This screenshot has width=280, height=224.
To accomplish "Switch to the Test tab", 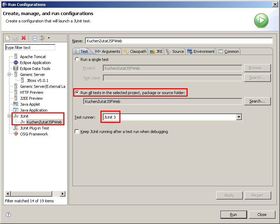I will click(x=82, y=51).
